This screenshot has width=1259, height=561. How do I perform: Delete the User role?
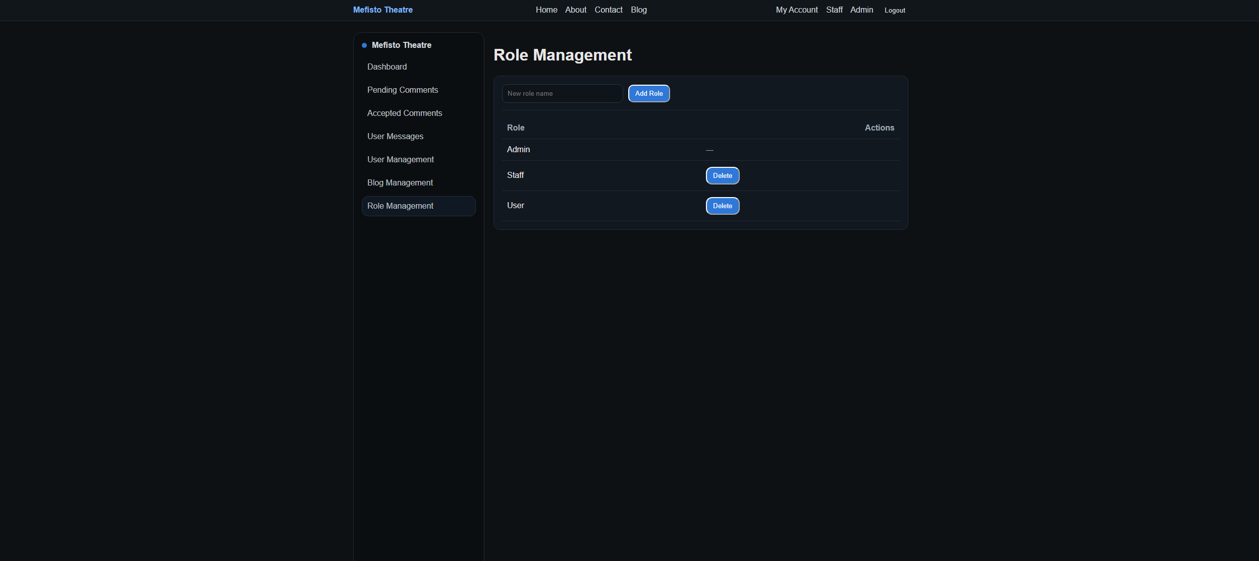coord(722,206)
